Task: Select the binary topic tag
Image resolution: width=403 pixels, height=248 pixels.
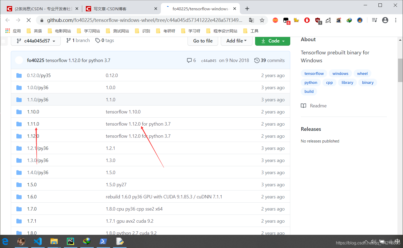Action: (368, 83)
